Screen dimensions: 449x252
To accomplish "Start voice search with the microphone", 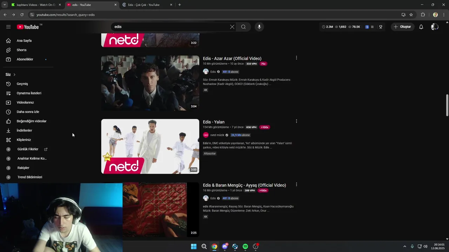I will (259, 27).
